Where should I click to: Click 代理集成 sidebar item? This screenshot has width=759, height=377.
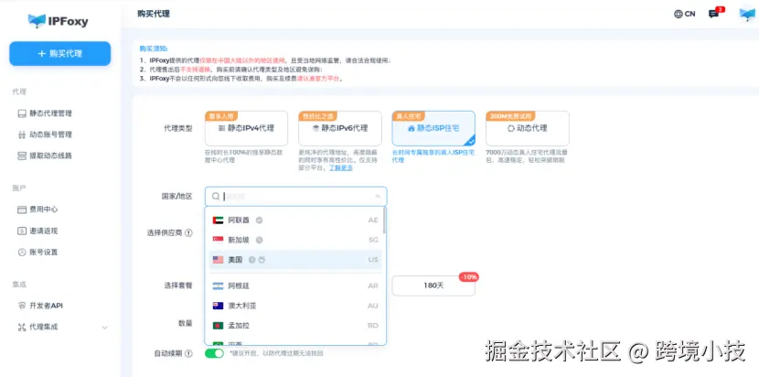62,327
